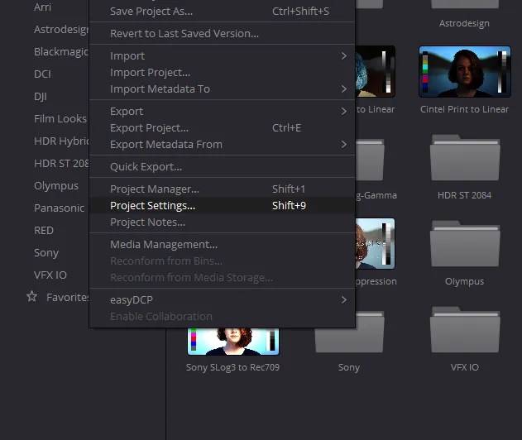
Task: Open the Sony folder icon
Action: pos(349,332)
